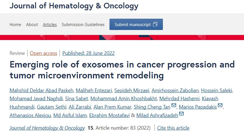Go to the About page
This screenshot has height=133, width=244.
32,25
